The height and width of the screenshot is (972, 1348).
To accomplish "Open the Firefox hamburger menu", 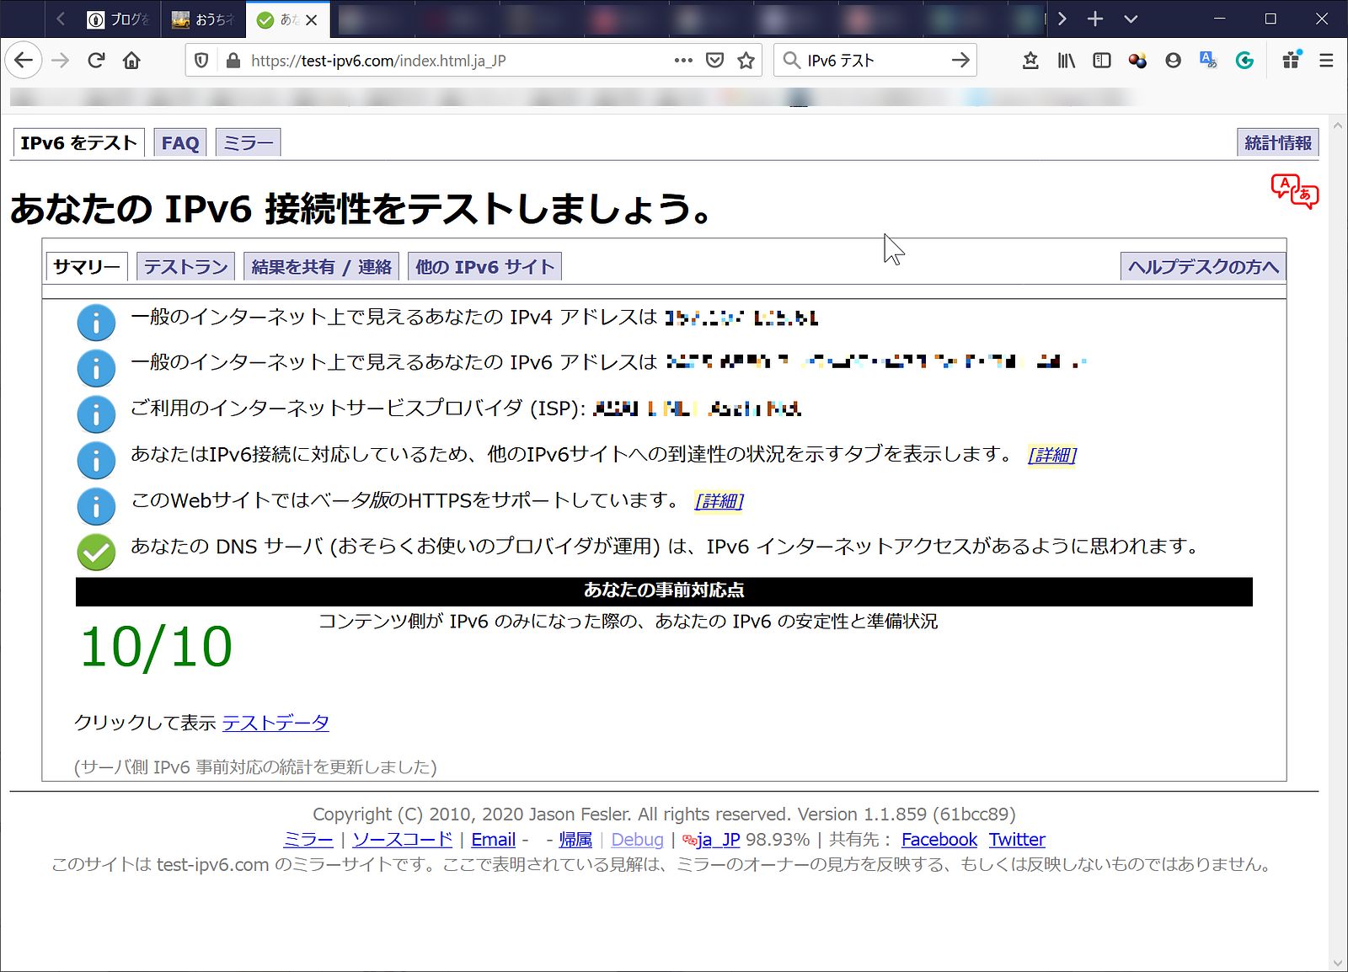I will click(1326, 61).
